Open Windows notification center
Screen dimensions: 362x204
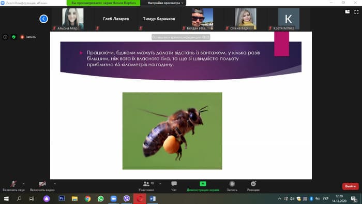click(354, 199)
